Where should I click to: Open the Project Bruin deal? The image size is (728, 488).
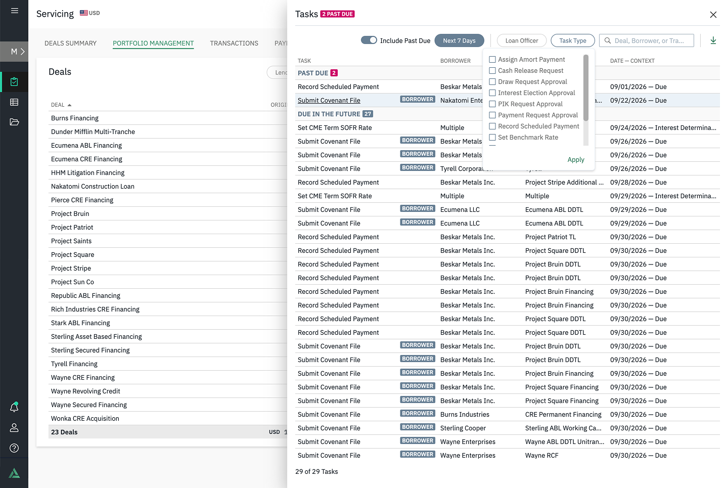point(70,214)
